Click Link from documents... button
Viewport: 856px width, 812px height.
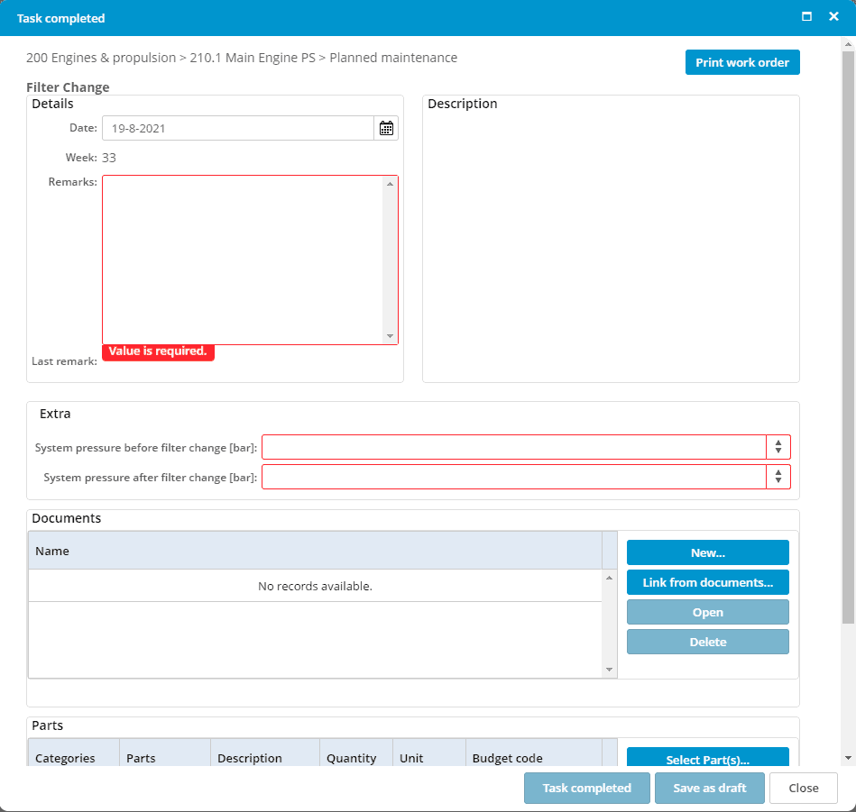point(707,582)
